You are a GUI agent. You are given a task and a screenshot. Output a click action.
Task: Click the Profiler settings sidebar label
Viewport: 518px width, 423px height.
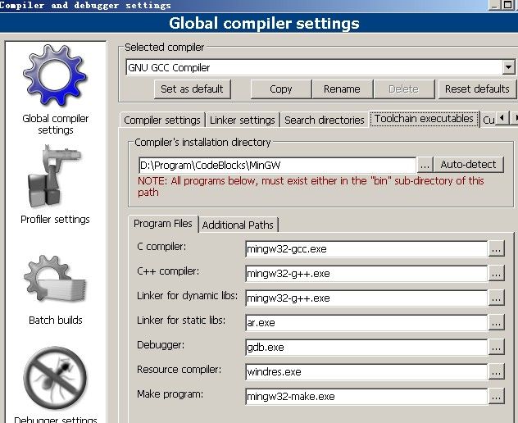55,220
